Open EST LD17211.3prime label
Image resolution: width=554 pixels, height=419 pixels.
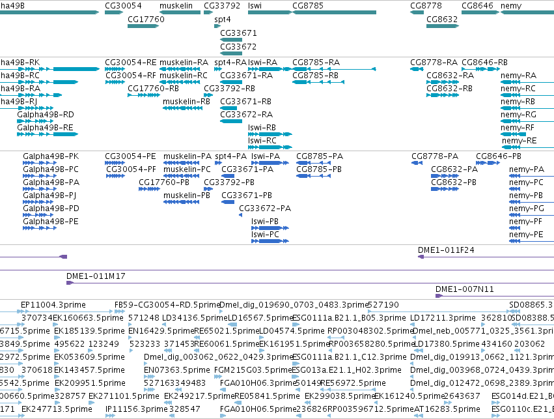tap(443, 318)
